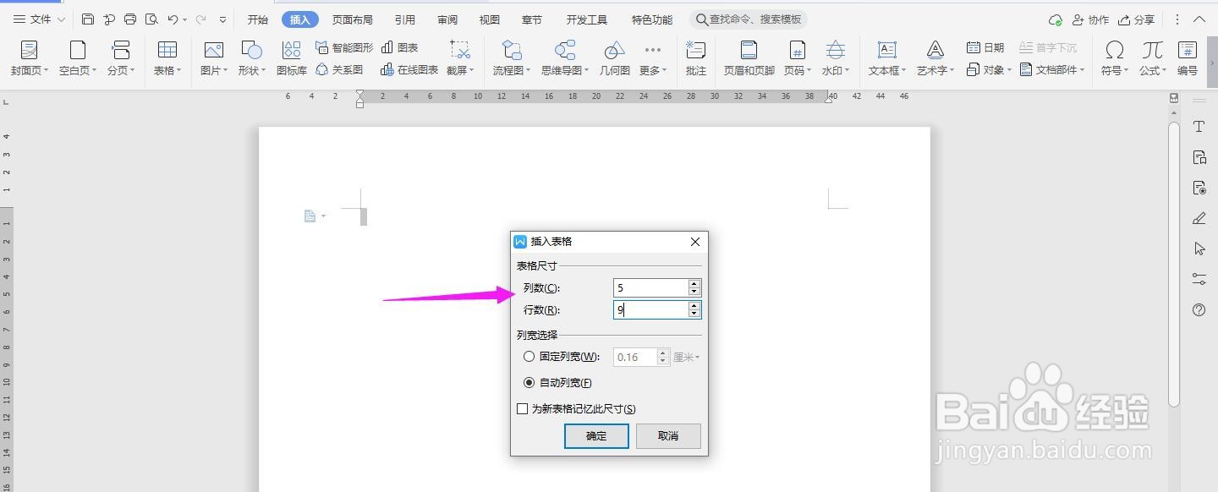Increase the column count stepper up arrow

694,284
